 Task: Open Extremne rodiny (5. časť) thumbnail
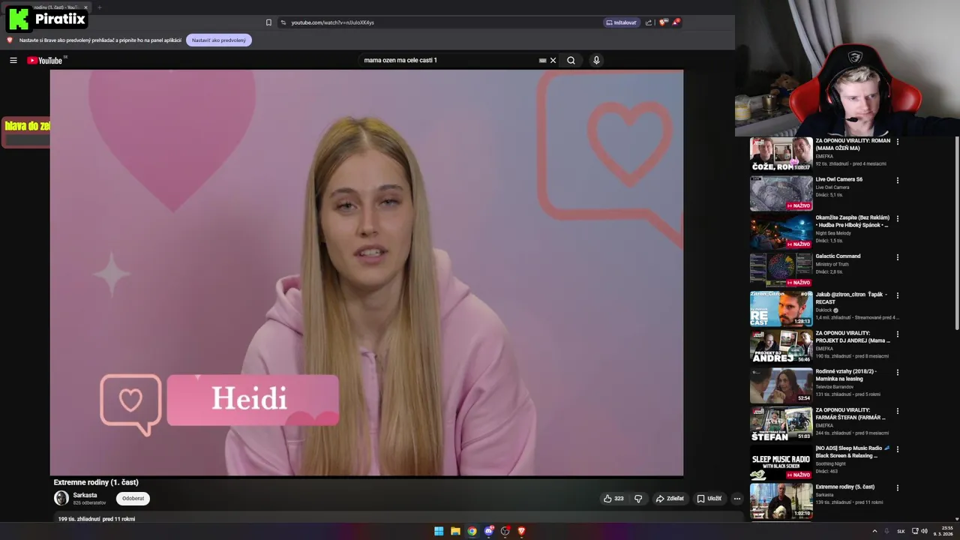coord(781,500)
